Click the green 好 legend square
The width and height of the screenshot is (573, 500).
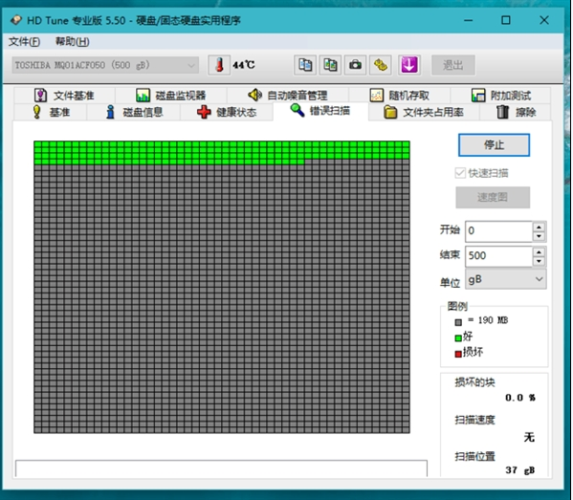[x=458, y=338]
